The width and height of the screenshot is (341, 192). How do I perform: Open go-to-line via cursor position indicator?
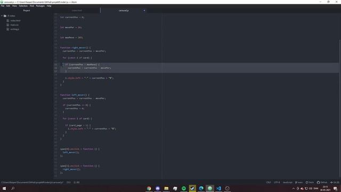pyautogui.click(x=69, y=182)
